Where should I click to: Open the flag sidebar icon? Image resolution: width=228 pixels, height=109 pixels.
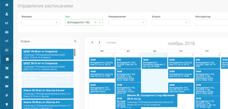[7, 86]
